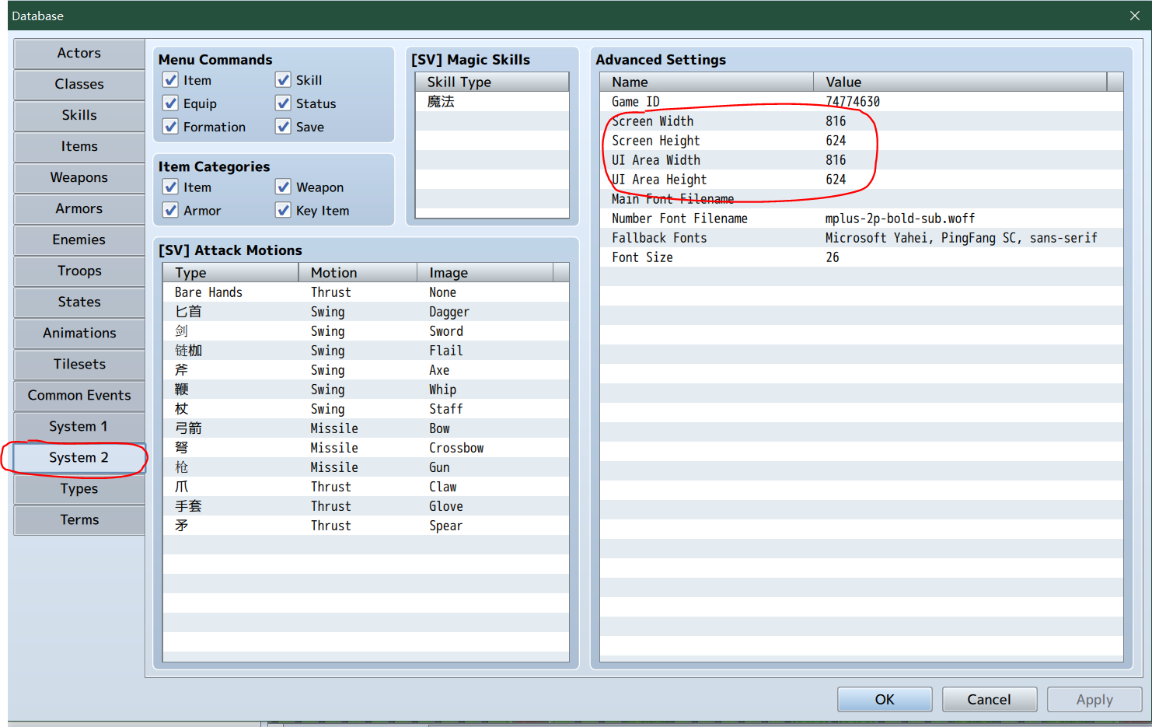Go to the Common Events tab
The image size is (1152, 727).
tap(79, 395)
